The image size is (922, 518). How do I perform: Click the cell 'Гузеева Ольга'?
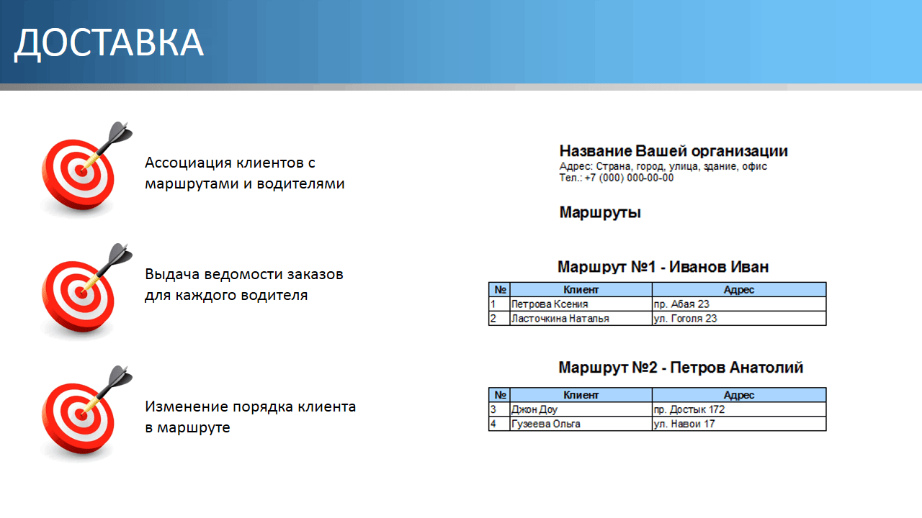[581, 424]
